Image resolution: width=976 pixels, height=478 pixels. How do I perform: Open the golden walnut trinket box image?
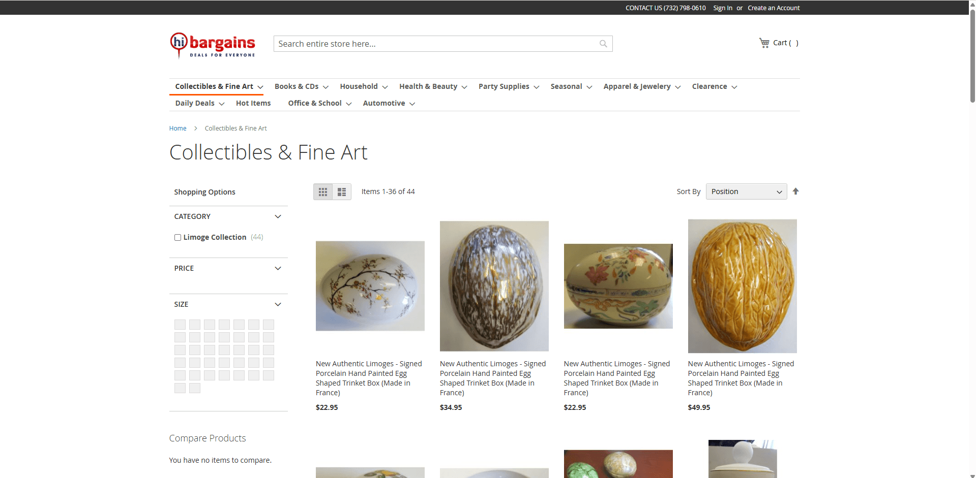pos(742,286)
